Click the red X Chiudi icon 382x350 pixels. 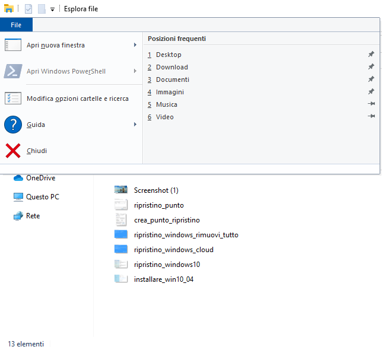click(x=13, y=151)
